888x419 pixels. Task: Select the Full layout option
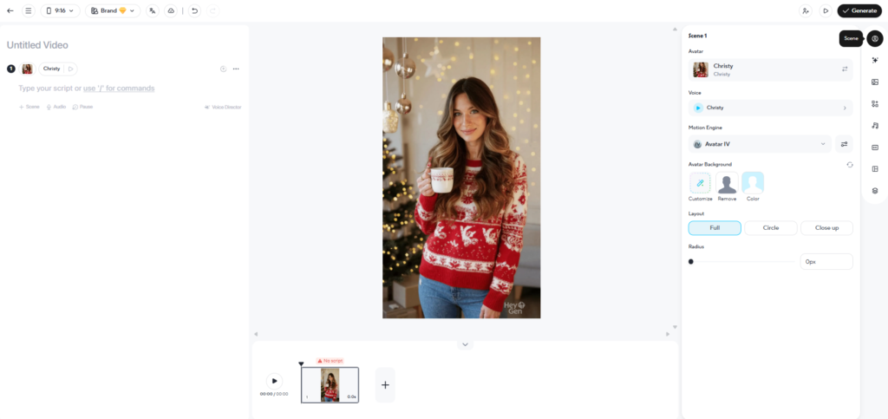coord(715,227)
